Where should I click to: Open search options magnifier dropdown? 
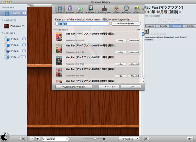click(44, 139)
